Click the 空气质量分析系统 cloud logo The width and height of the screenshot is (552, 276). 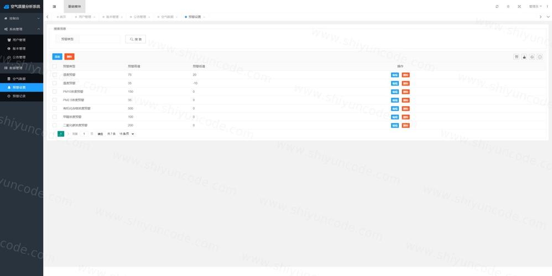(6, 6)
